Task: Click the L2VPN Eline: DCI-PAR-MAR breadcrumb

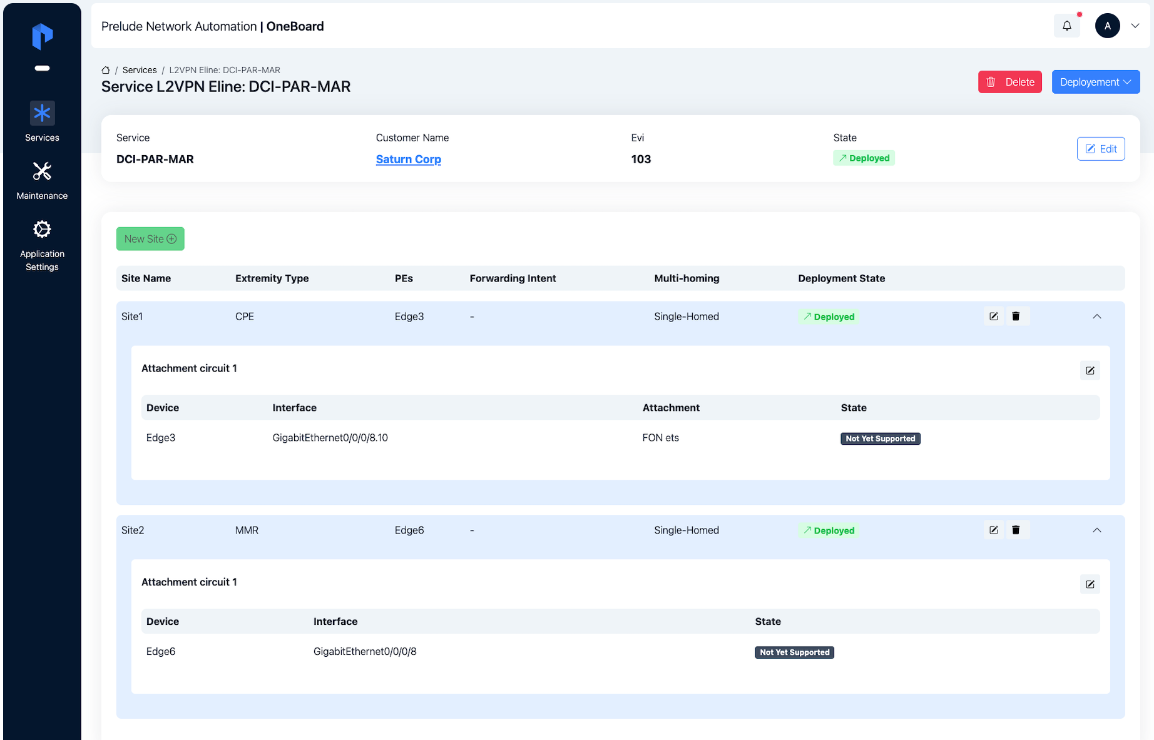Action: pyautogui.click(x=225, y=70)
